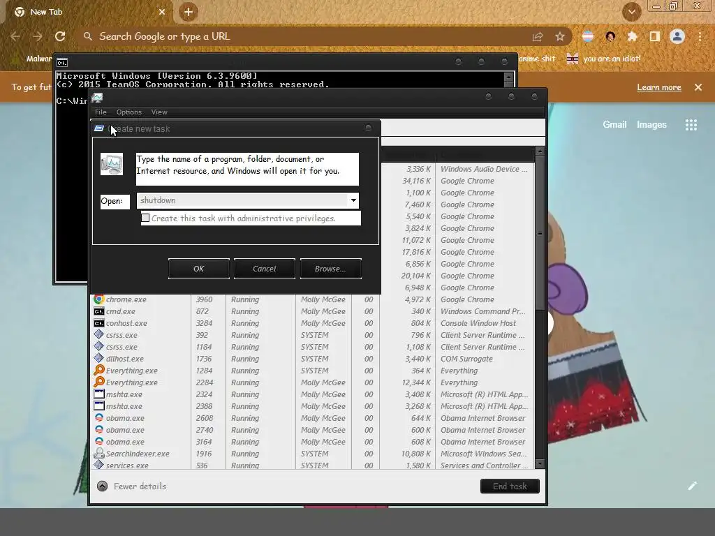Select mshta.exe PID 2388 row
Screen dimensions: 715x536
pos(312,406)
